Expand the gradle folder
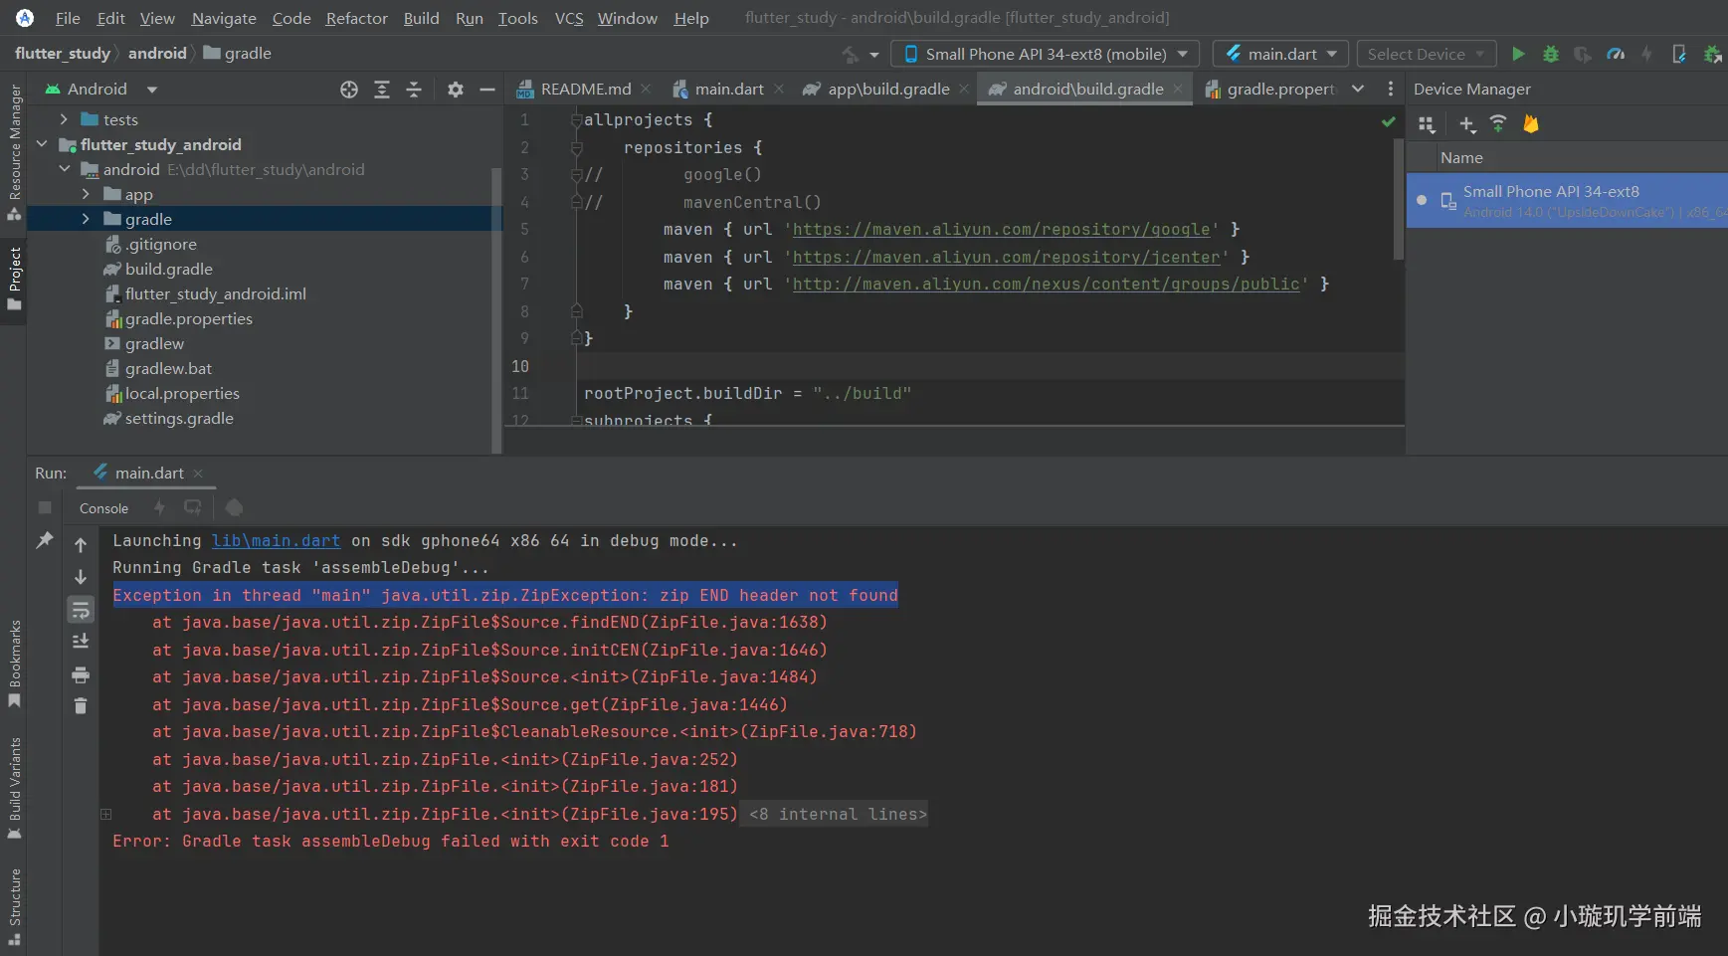1728x956 pixels. [86, 219]
